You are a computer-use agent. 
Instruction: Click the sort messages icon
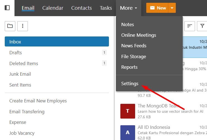(189, 26)
